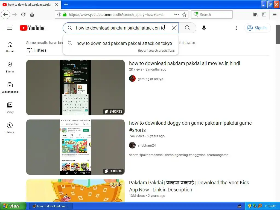Click the on-screen keyboard tray icon
Image resolution: width=280 pixels, height=210 pixels.
[240, 206]
